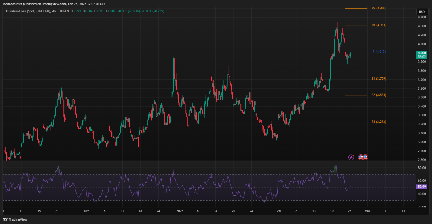Click the close value C4.000

pyautogui.click(x=110, y=11)
